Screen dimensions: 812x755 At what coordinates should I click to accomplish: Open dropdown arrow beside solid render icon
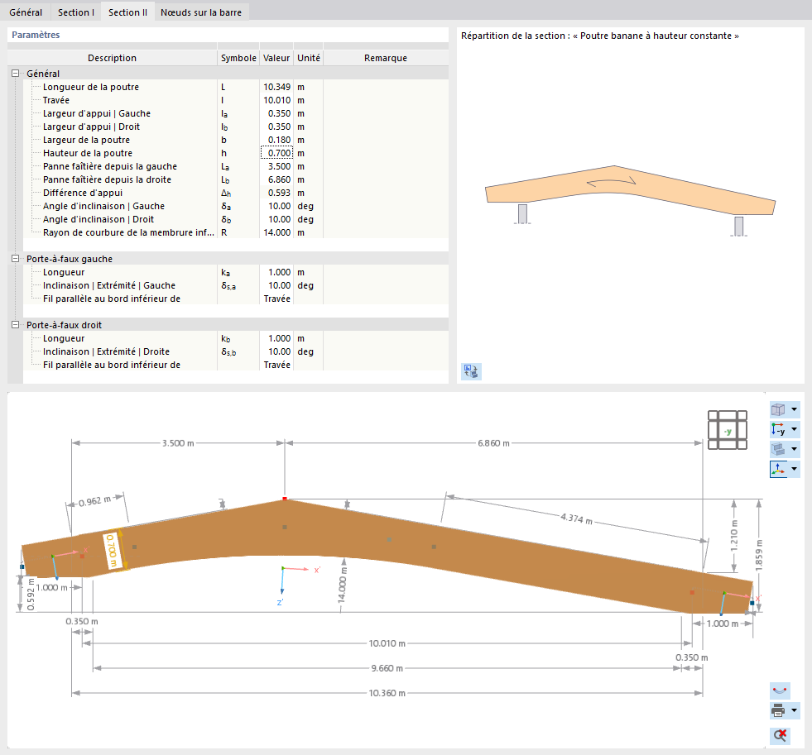794,449
